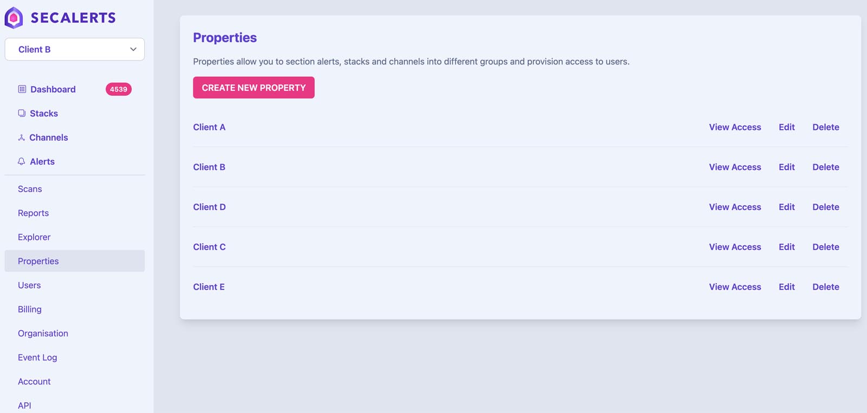Viewport: 867px width, 413px height.
Task: Delete the Client E property
Action: [x=825, y=287]
